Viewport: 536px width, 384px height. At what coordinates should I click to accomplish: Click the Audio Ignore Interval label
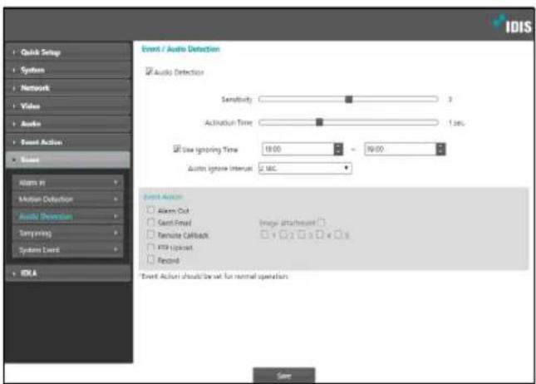click(220, 168)
